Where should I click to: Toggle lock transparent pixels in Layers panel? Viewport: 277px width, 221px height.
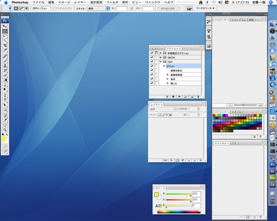[159, 115]
